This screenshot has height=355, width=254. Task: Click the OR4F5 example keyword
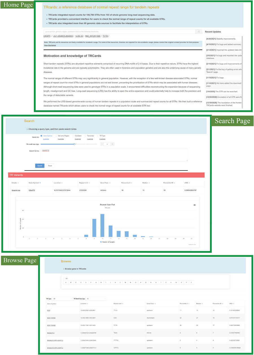tap(47, 36)
